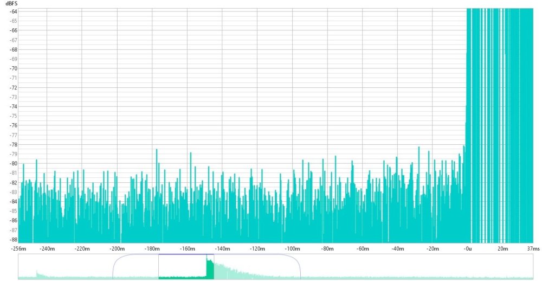
Task: Click the -240m time axis label
Action: [x=47, y=249]
